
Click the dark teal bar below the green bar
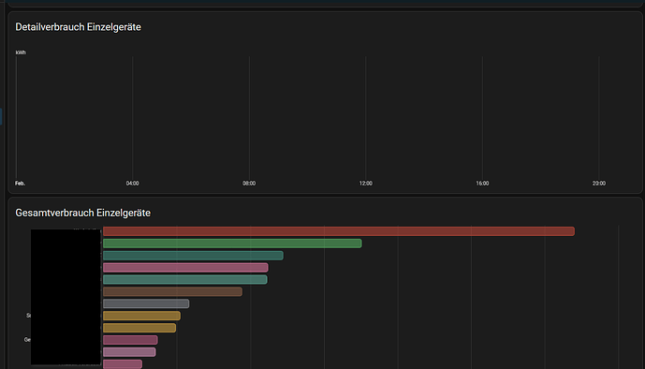193,256
